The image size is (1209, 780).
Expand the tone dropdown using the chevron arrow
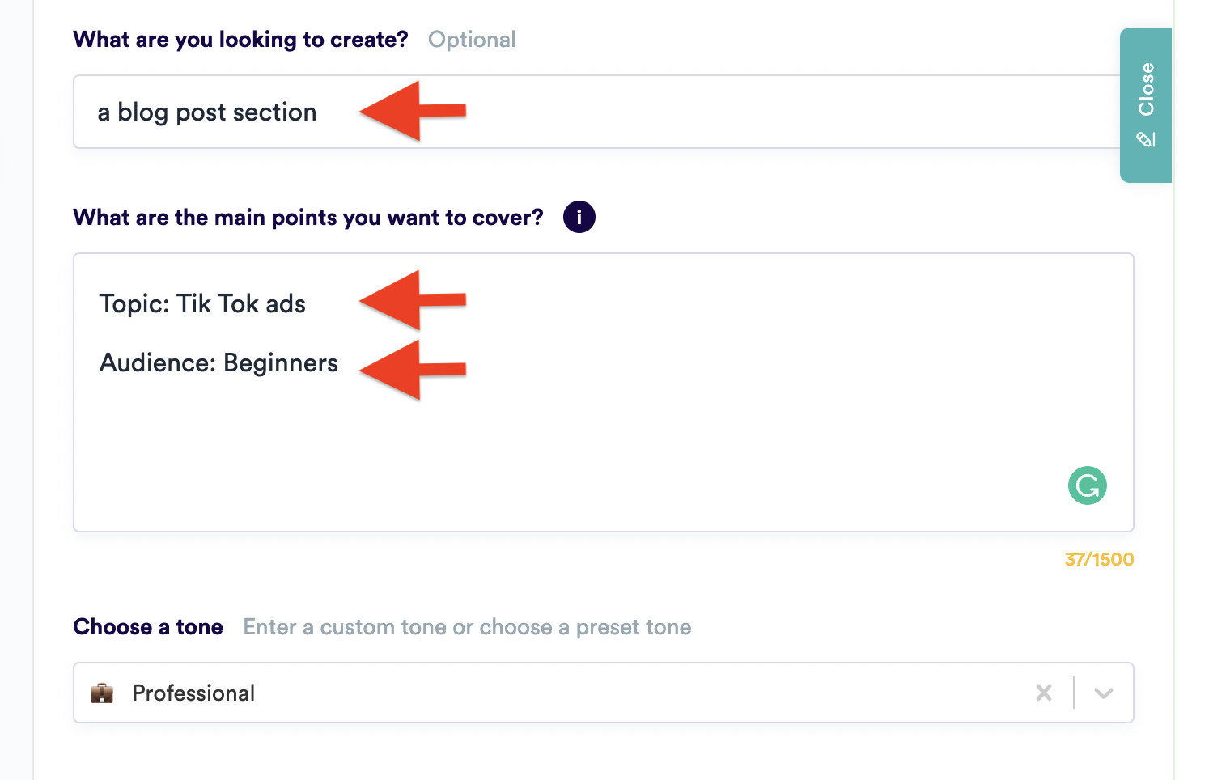point(1104,693)
